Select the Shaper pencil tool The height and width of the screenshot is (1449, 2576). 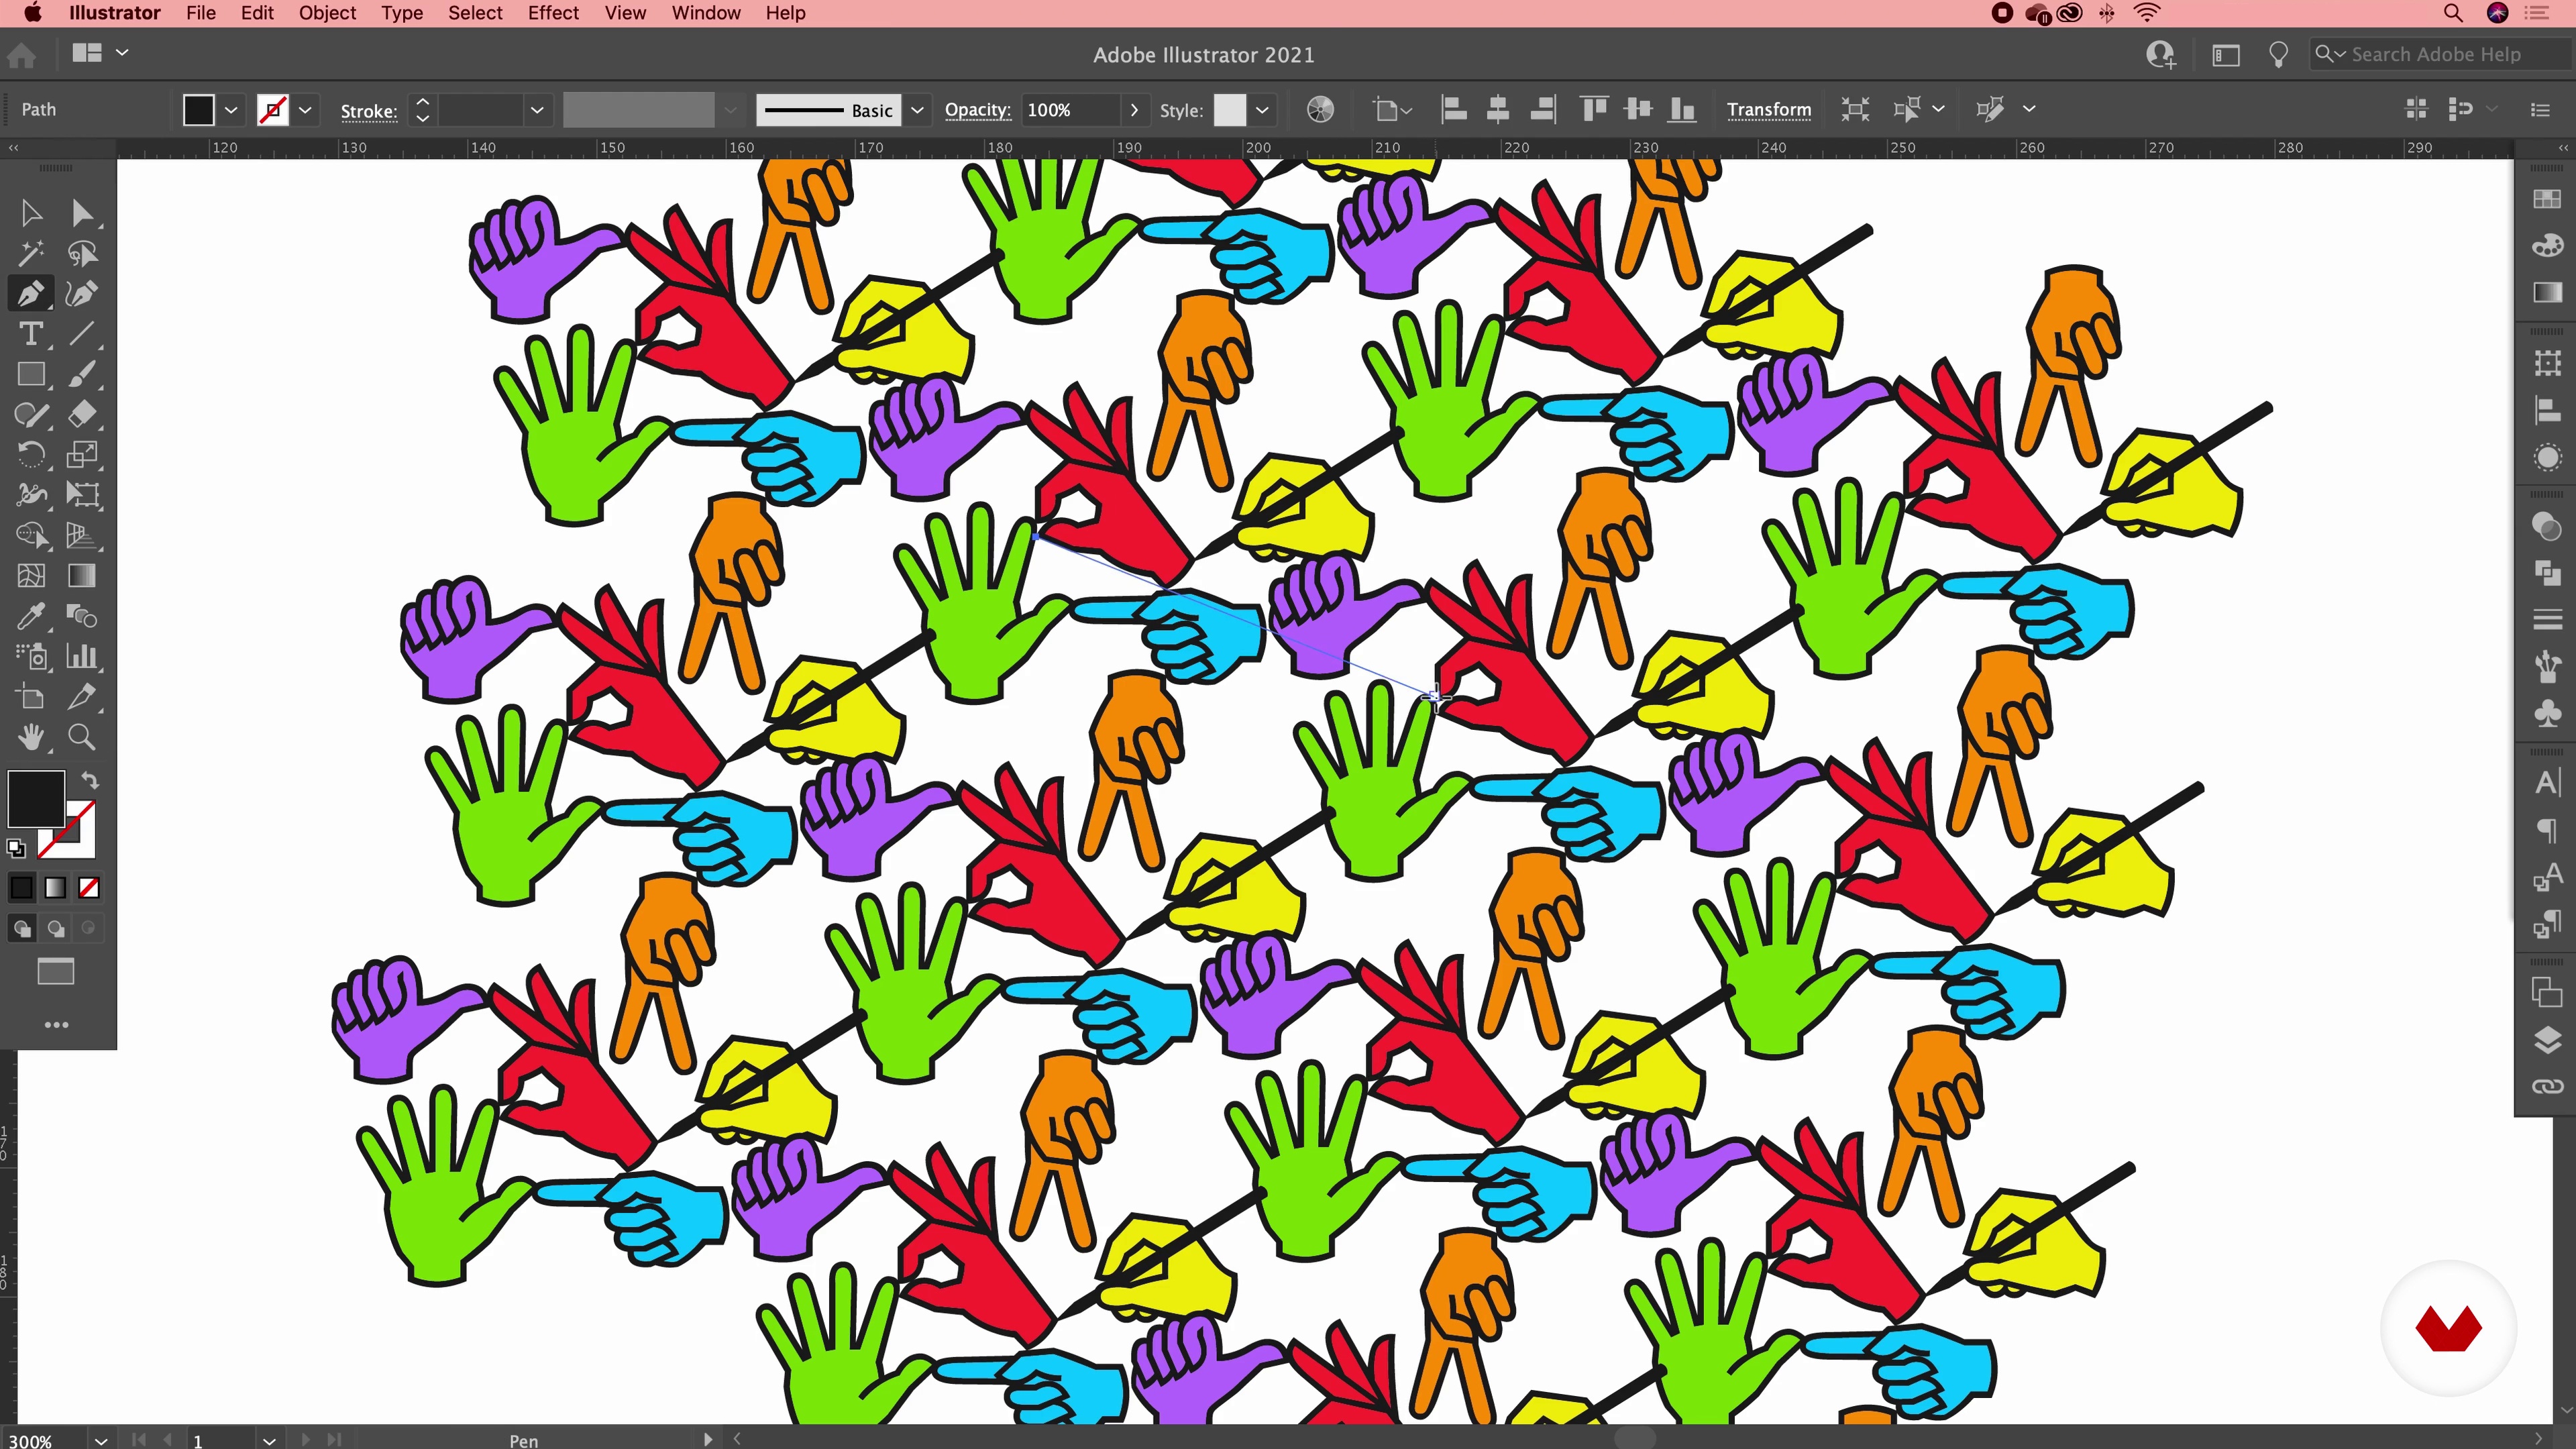(x=31, y=414)
